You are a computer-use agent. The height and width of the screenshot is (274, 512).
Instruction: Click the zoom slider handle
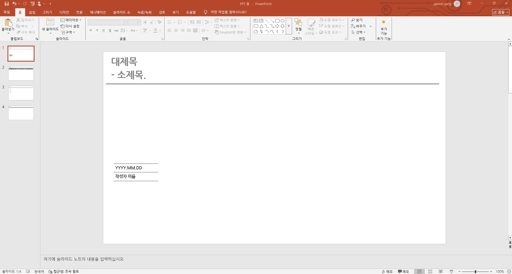point(475,272)
